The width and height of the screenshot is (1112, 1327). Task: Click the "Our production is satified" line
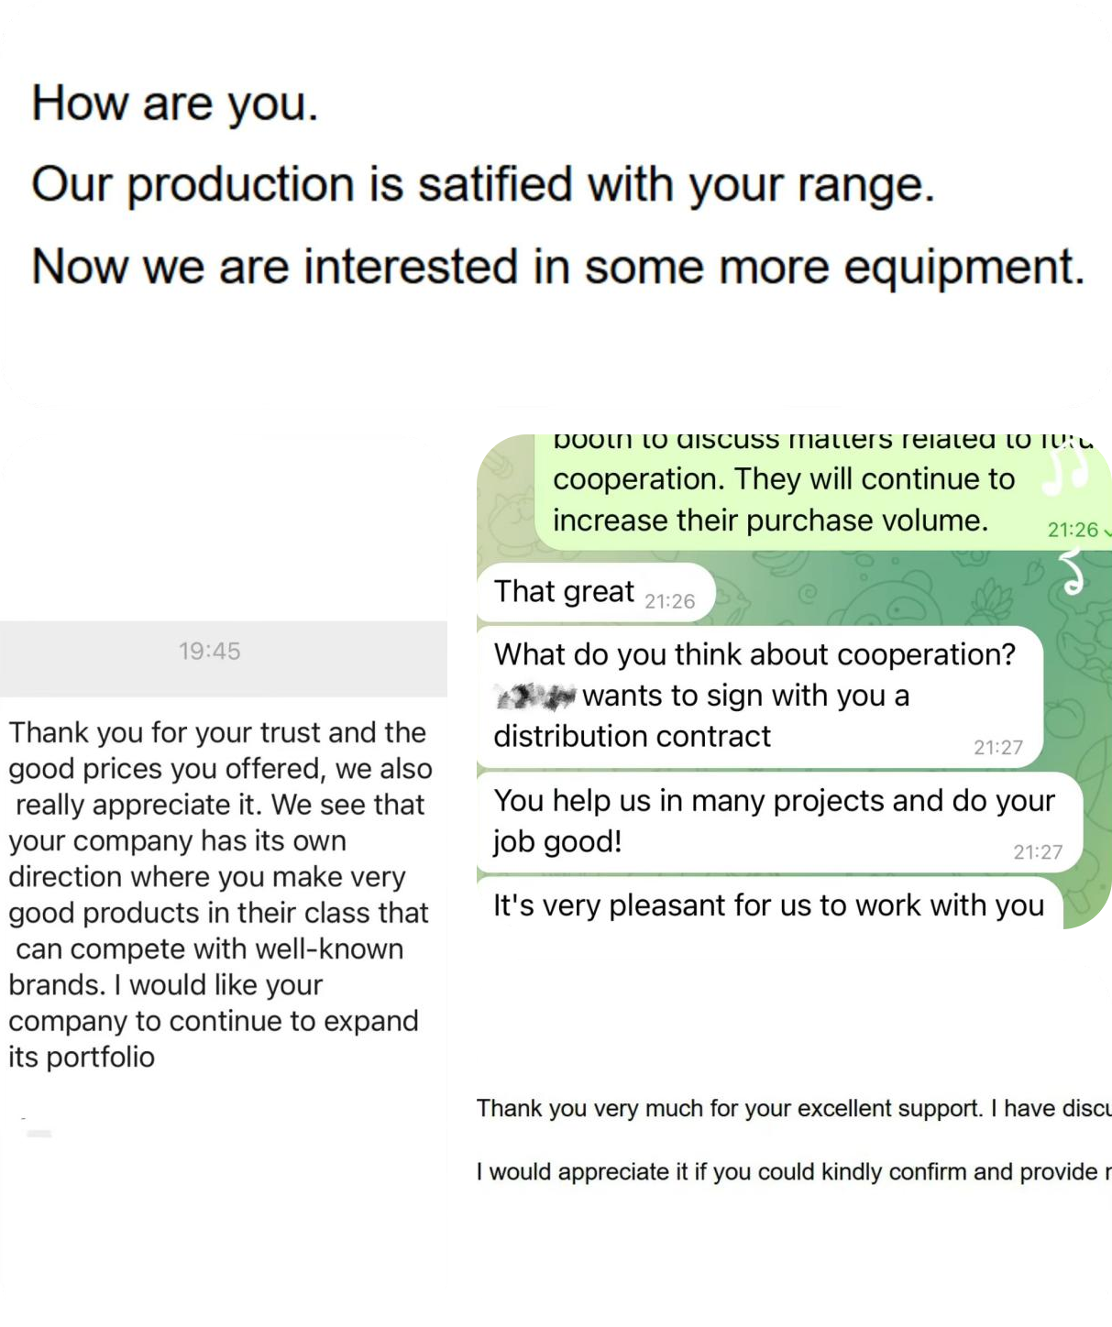click(482, 184)
